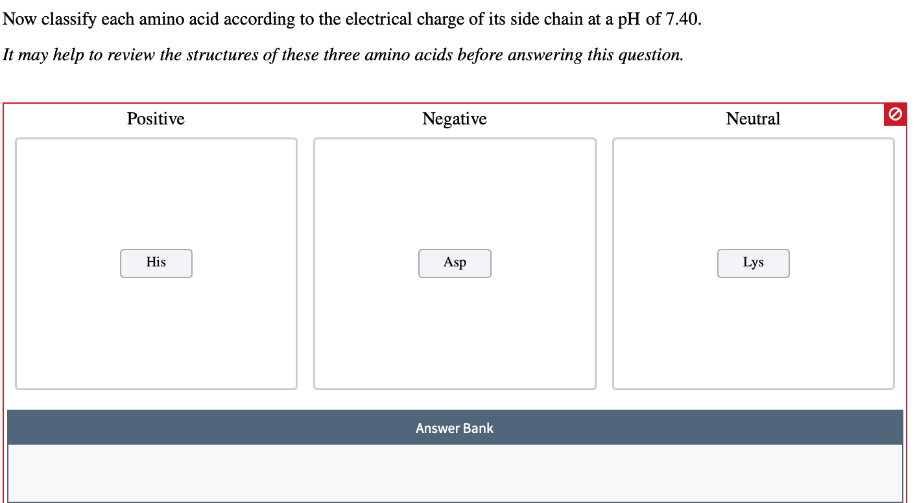Select Asp inside the Negative bin
Screen dimensions: 917x503
pyautogui.click(x=455, y=263)
